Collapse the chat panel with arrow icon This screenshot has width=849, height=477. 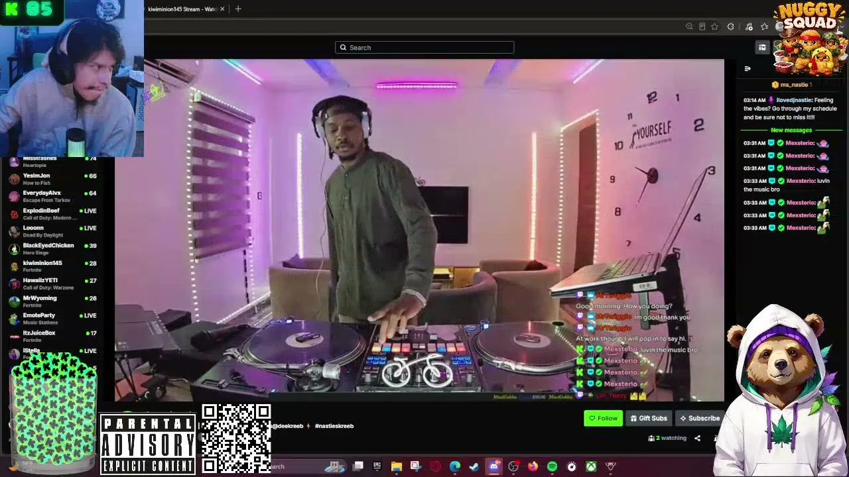pos(748,69)
